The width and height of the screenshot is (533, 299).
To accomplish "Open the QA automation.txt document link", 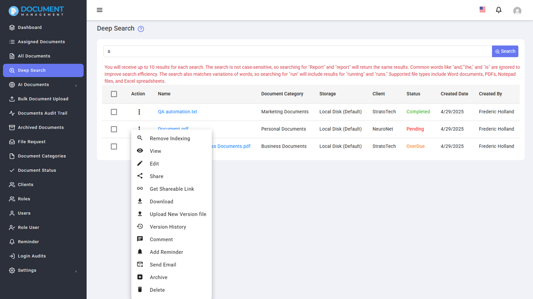I will [177, 112].
